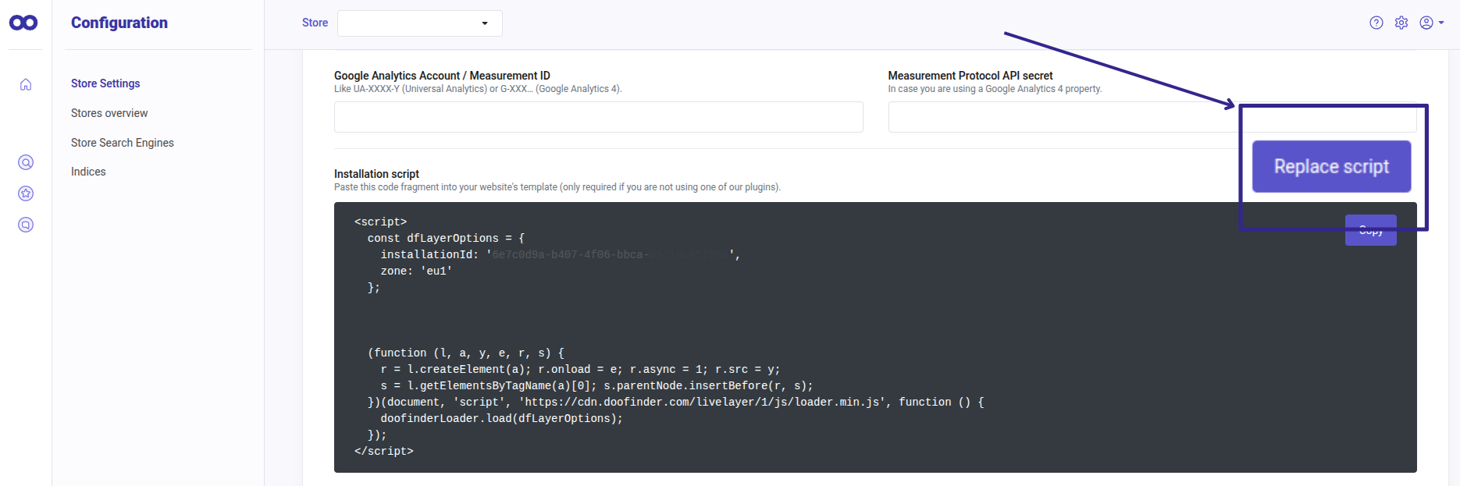Click the 'In case you are using a Google Analytics 4 property' hint

(x=995, y=89)
